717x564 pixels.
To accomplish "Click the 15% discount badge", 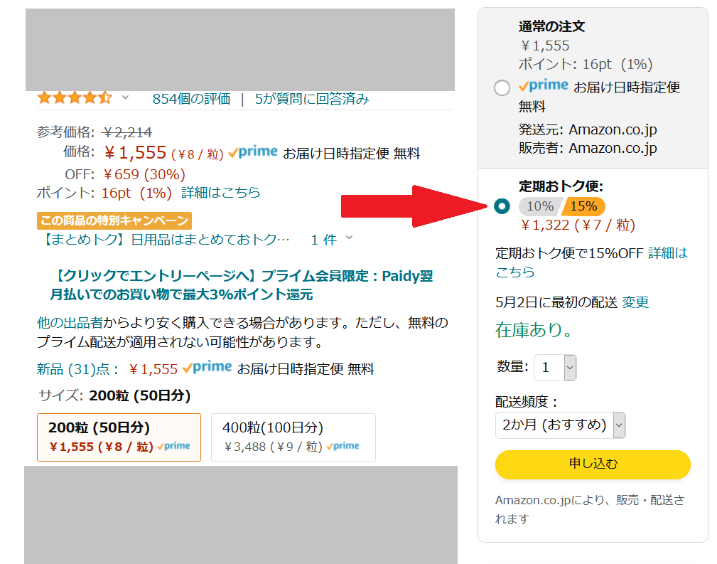I will point(583,206).
